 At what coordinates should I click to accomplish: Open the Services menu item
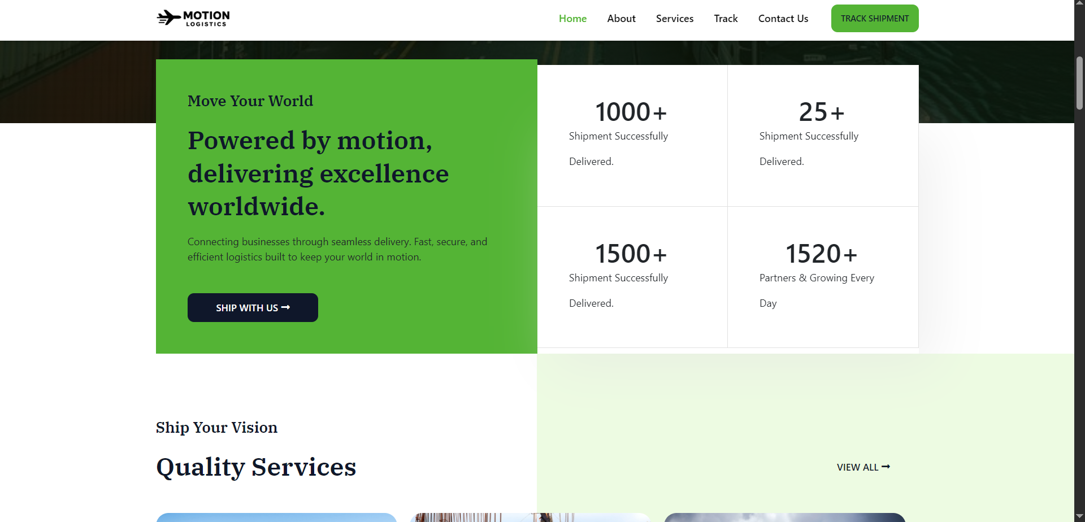[674, 19]
